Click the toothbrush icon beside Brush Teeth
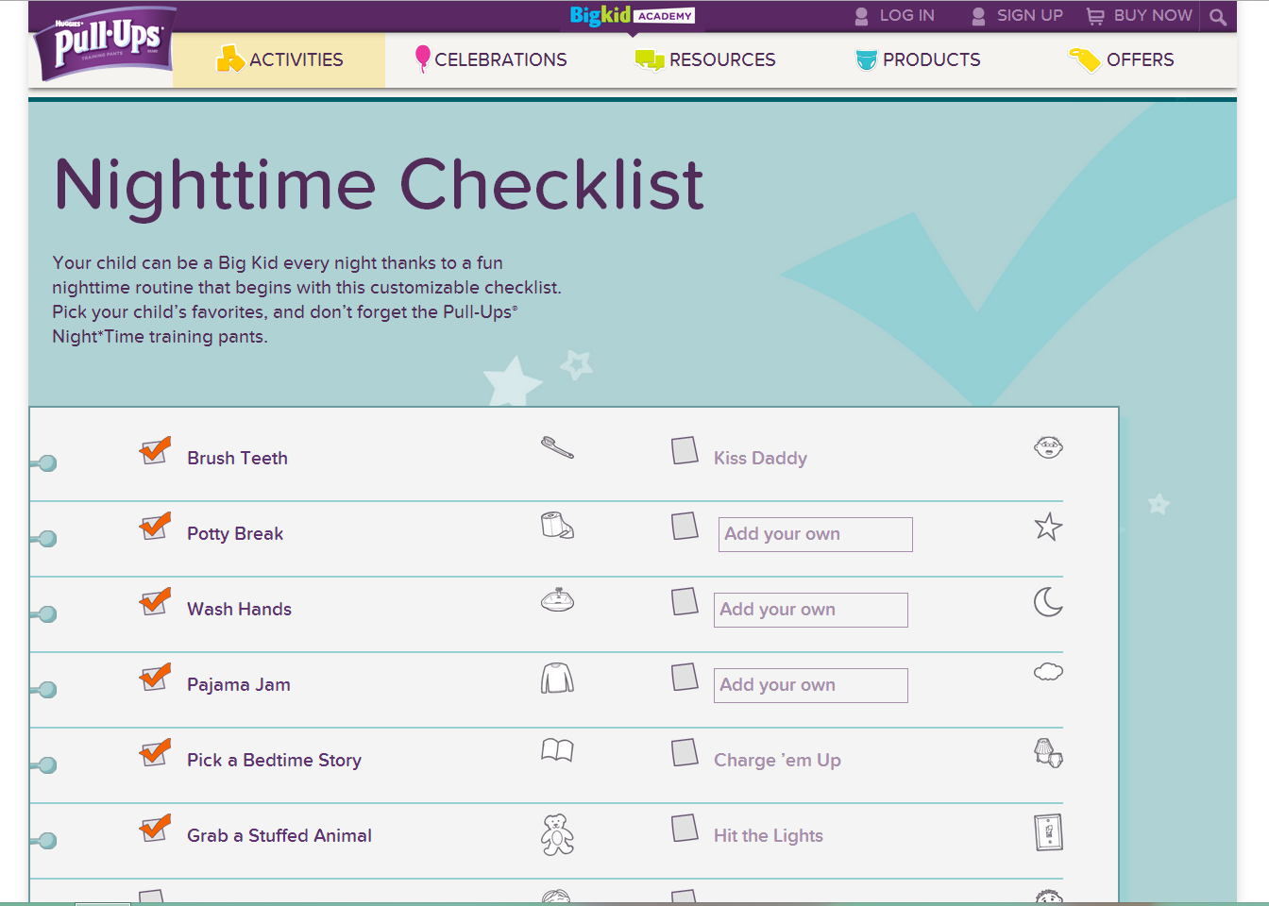Viewport: 1269px width, 906px height. (557, 447)
